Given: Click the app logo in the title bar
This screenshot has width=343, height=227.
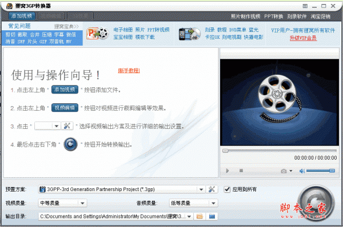Looking at the screenshot, I should 9,6.
